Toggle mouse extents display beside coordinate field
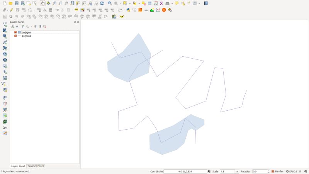The width and height of the screenshot is (309, 174). click(x=209, y=171)
